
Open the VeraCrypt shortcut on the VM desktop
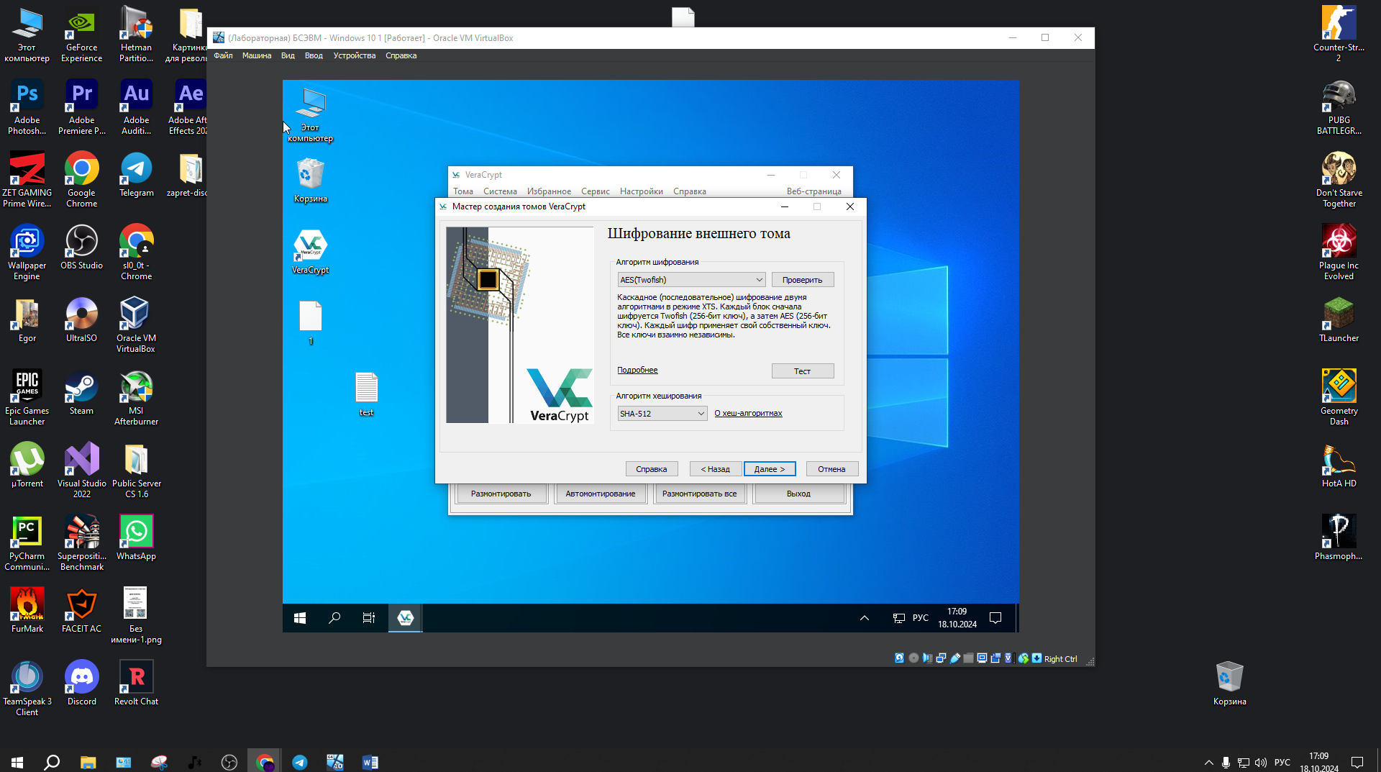coord(310,252)
